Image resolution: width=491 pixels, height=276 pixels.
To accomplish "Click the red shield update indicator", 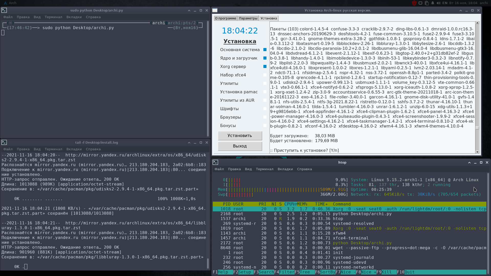I will tap(414, 3).
